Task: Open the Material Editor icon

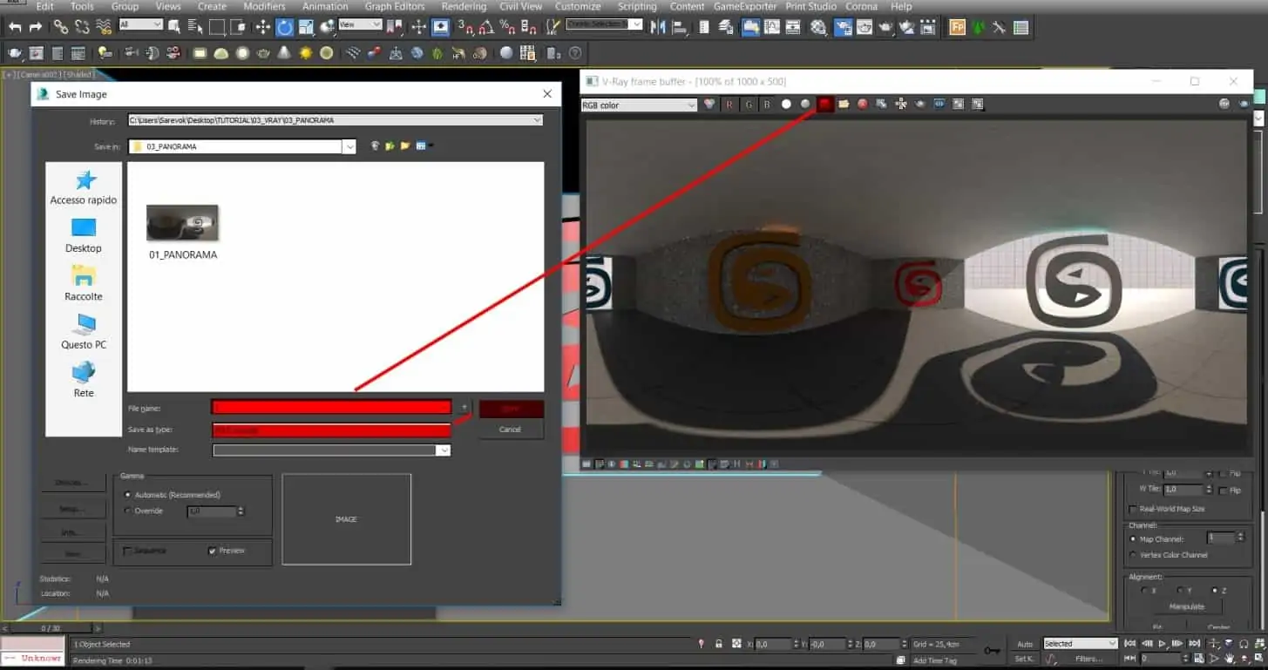Action: click(818, 27)
